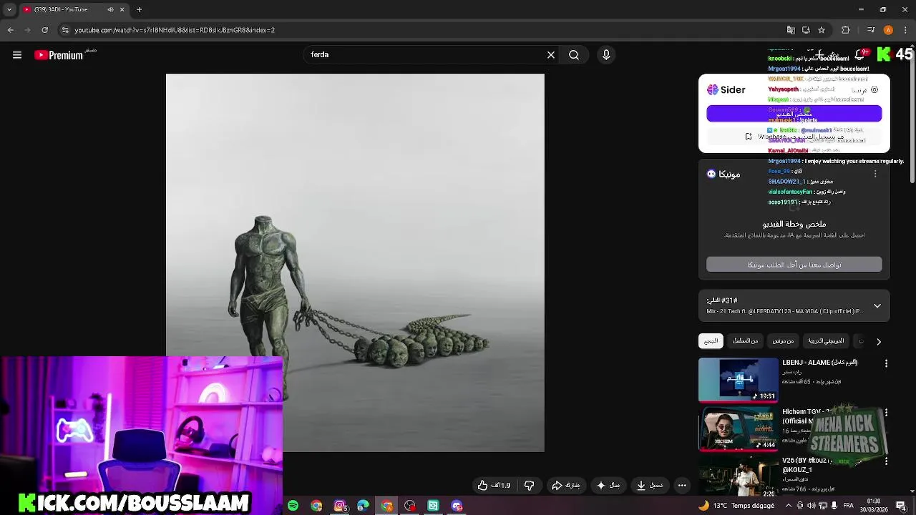The width and height of the screenshot is (916, 515).
Task: Click the sparkle Ask button
Action: [608, 486]
